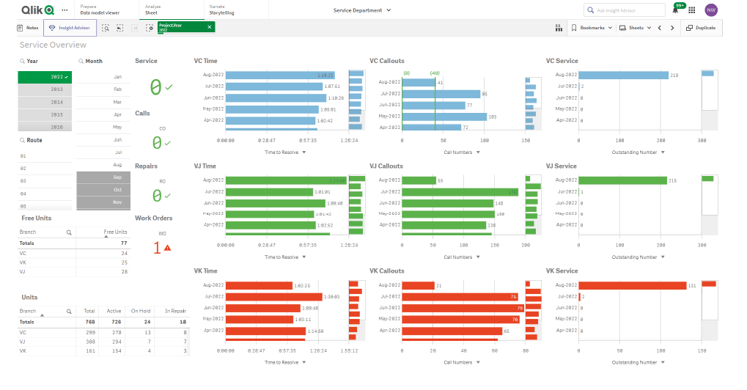Open the app launcher grid

click(x=691, y=10)
